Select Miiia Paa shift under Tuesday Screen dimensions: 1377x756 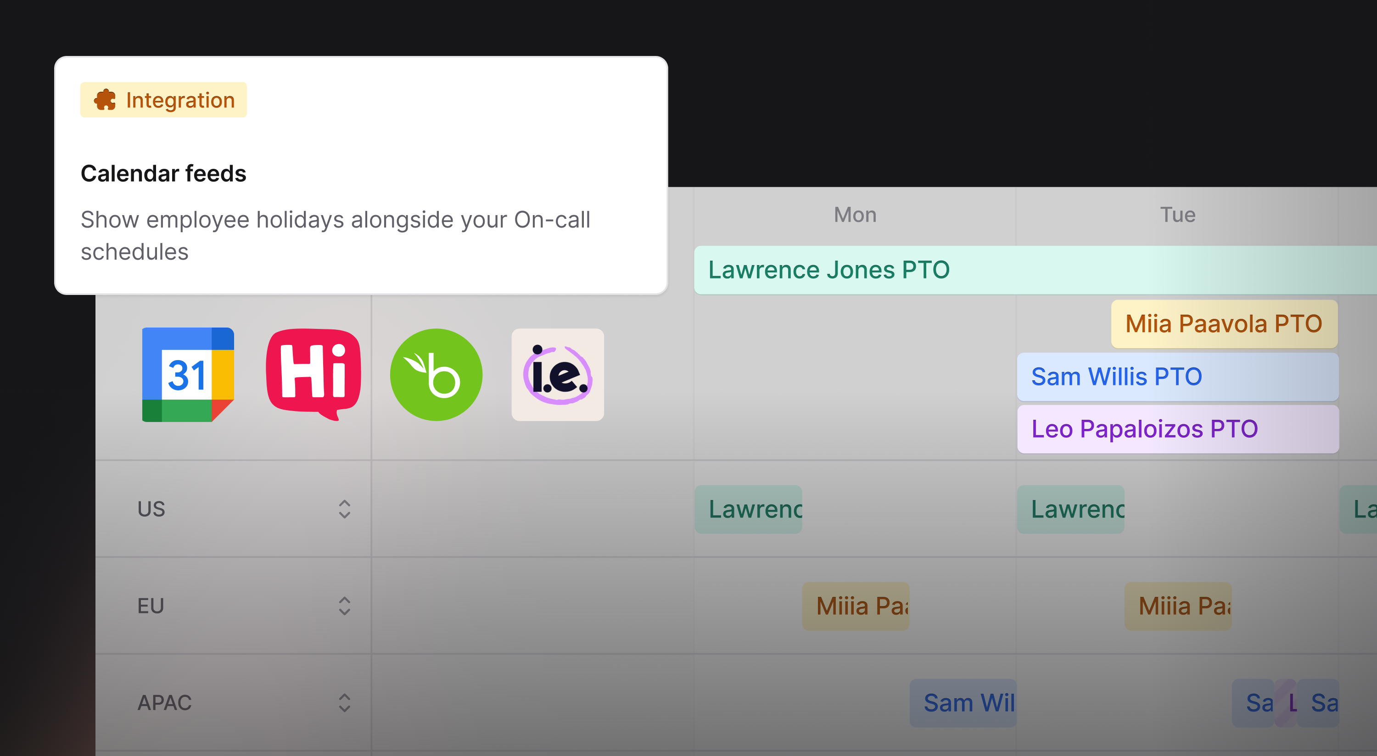(1178, 606)
